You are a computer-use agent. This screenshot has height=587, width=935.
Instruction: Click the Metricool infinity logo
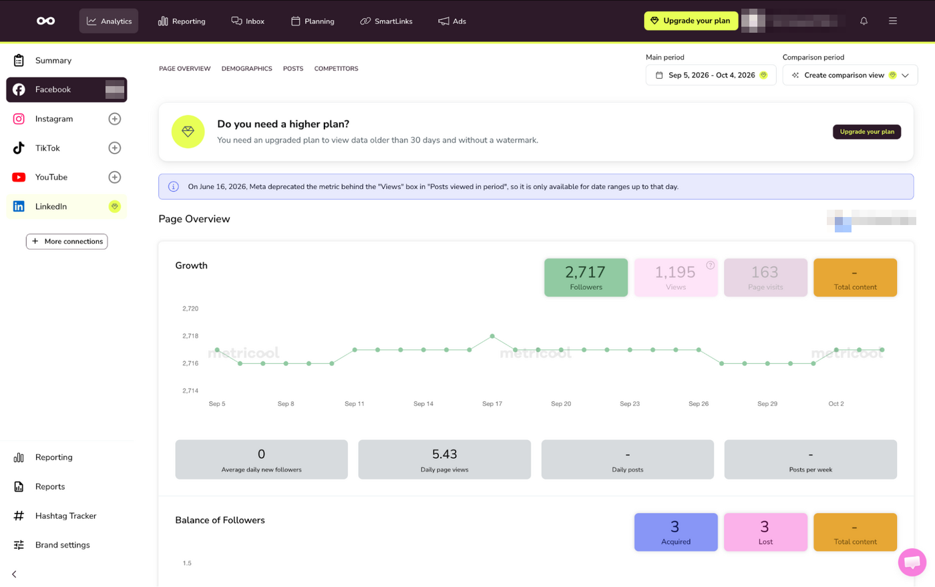(46, 21)
